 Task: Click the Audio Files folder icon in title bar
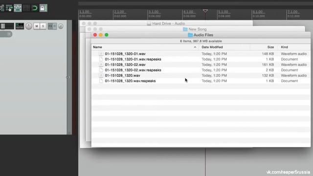[x=190, y=35]
